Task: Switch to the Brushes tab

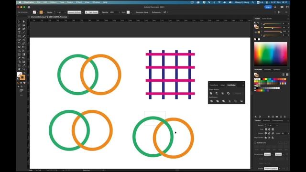Action: pyautogui.click(x=267, y=70)
